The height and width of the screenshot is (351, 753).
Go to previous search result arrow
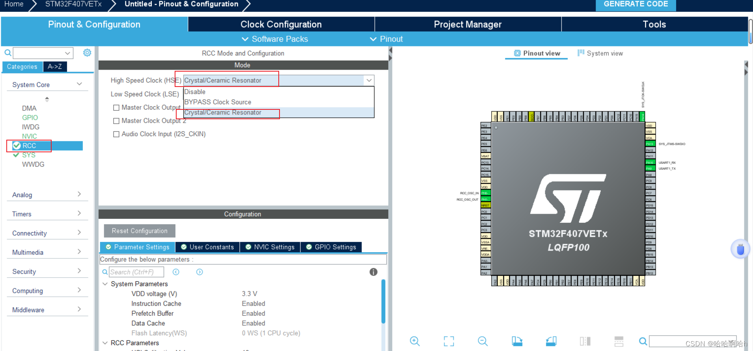tap(176, 272)
